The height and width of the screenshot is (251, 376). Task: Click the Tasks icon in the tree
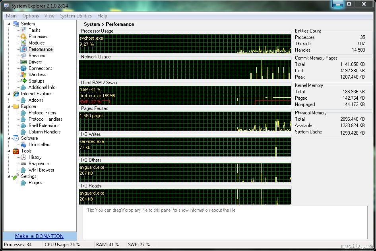[23, 30]
